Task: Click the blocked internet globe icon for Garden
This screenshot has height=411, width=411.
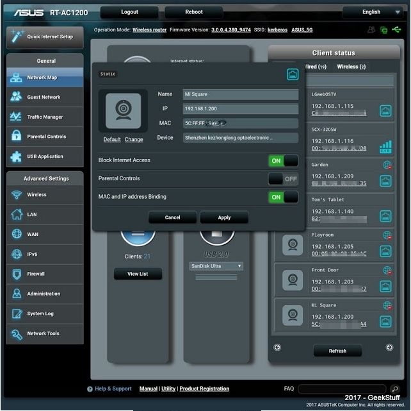Action: click(x=387, y=165)
